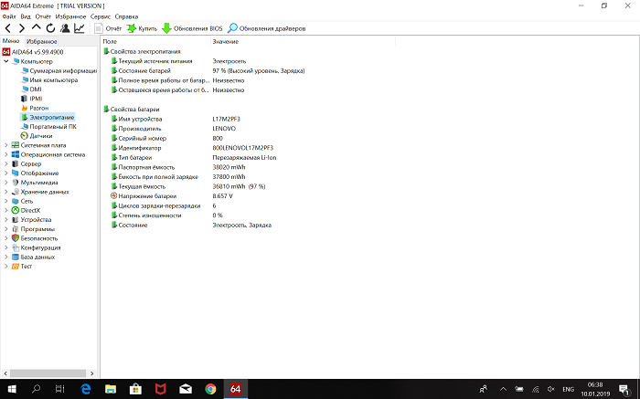Click the Безопасность shield icon
Viewport: 640px width, 399px height.
pos(16,238)
